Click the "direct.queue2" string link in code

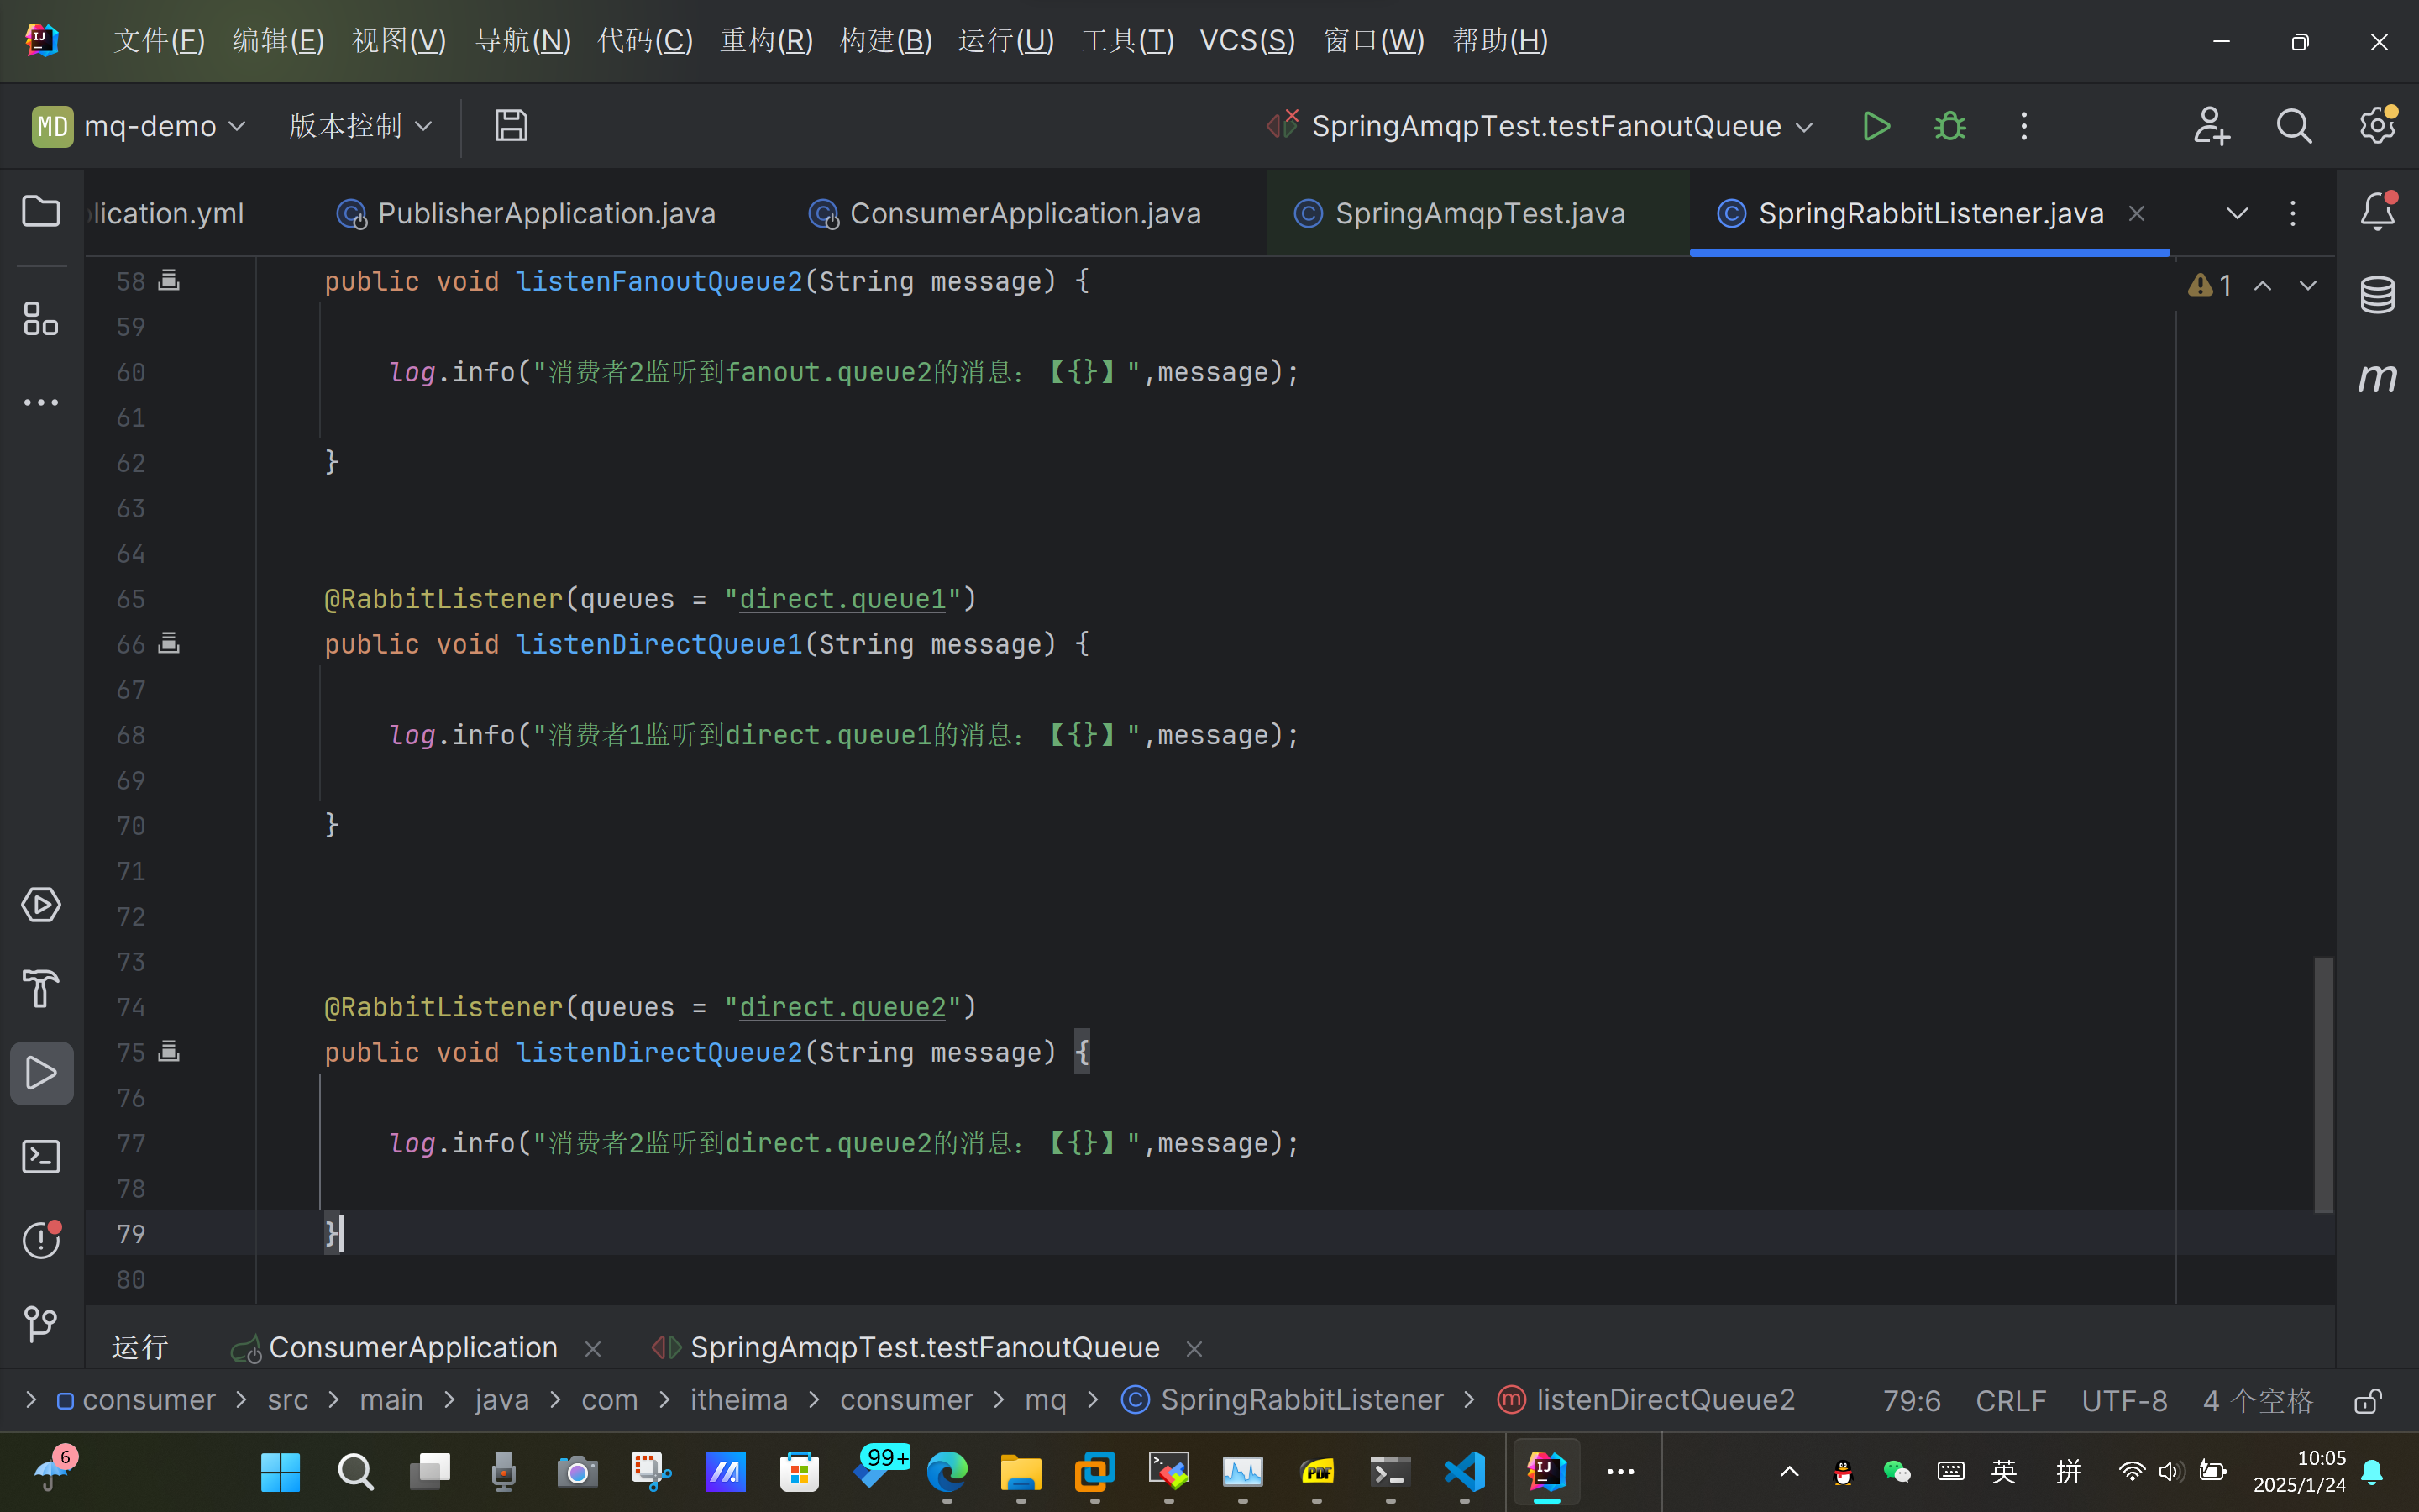point(842,1006)
